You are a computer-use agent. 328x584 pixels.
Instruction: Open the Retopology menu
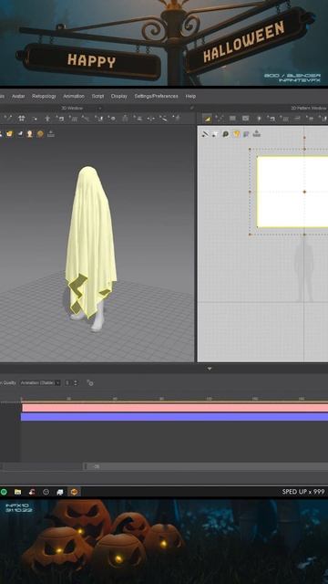coord(44,96)
